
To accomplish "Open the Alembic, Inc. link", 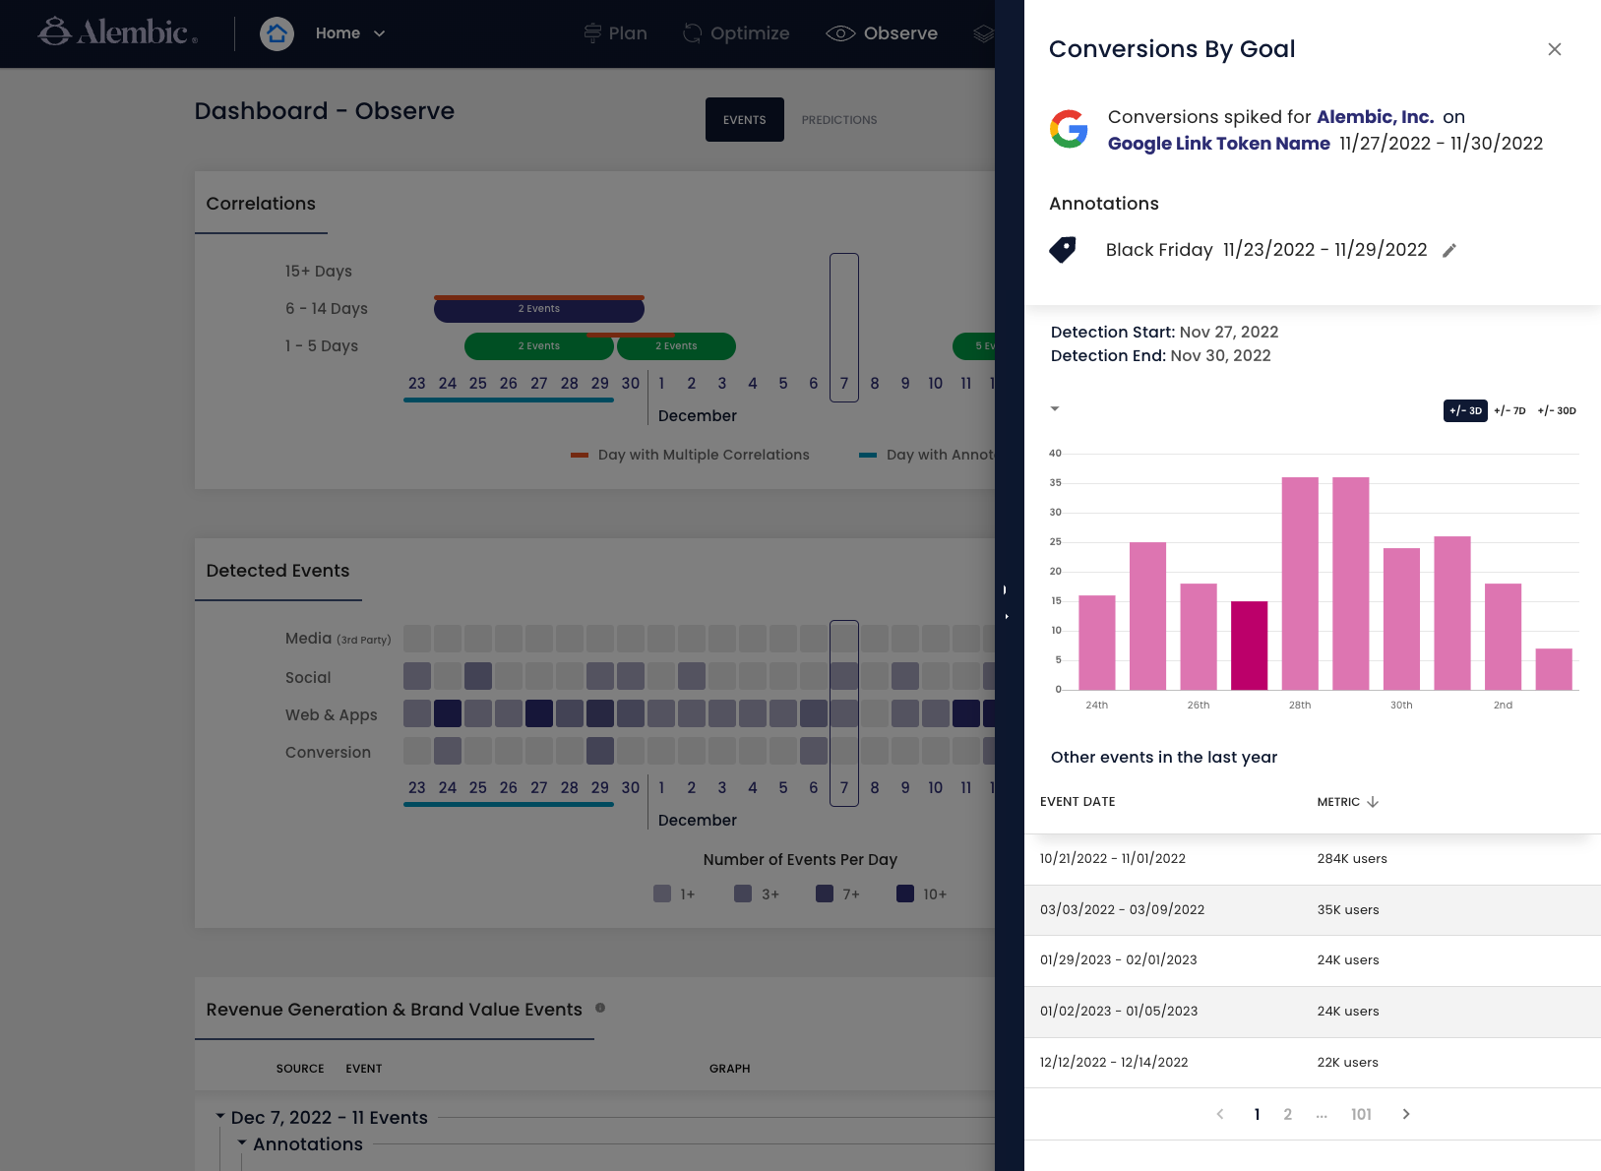I will (x=1375, y=117).
